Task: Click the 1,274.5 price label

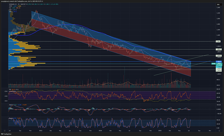Action: coord(219,69)
